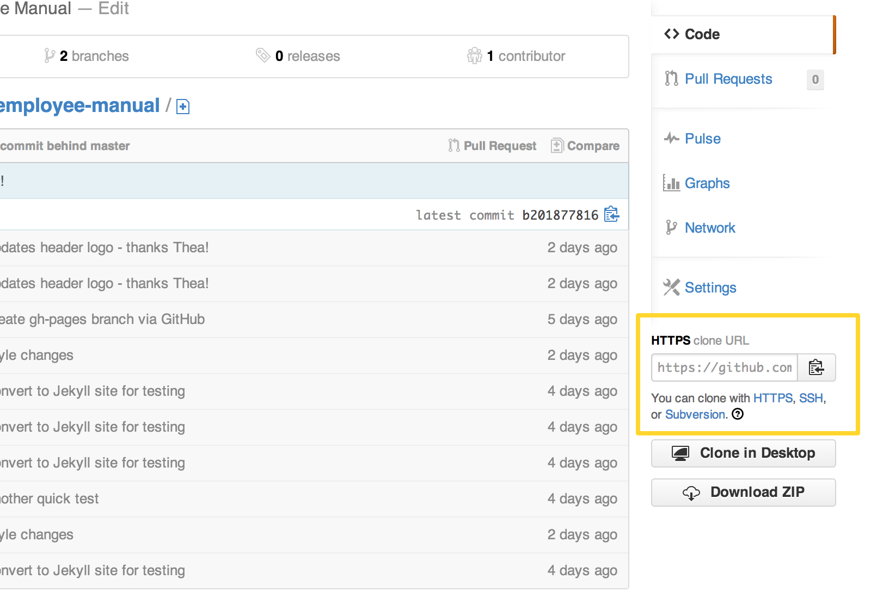Image resolution: width=871 pixels, height=598 pixels.
Task: Create a Pull Request from branch bar
Action: tap(492, 146)
